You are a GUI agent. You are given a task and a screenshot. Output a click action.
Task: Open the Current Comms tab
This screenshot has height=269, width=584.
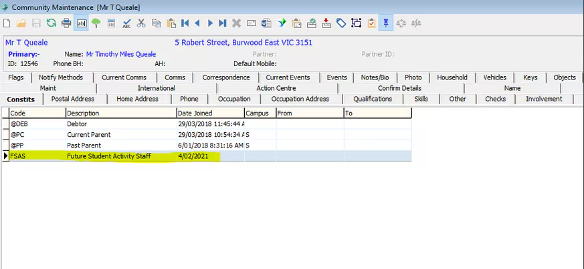[124, 77]
